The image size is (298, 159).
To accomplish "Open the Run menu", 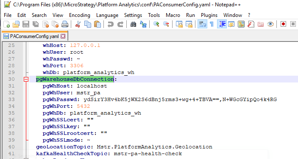I will point(190,15).
